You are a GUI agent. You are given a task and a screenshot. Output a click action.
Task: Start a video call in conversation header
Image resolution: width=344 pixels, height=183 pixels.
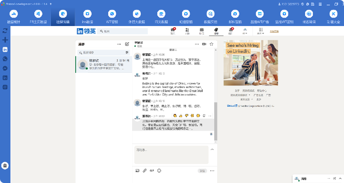coord(204,44)
